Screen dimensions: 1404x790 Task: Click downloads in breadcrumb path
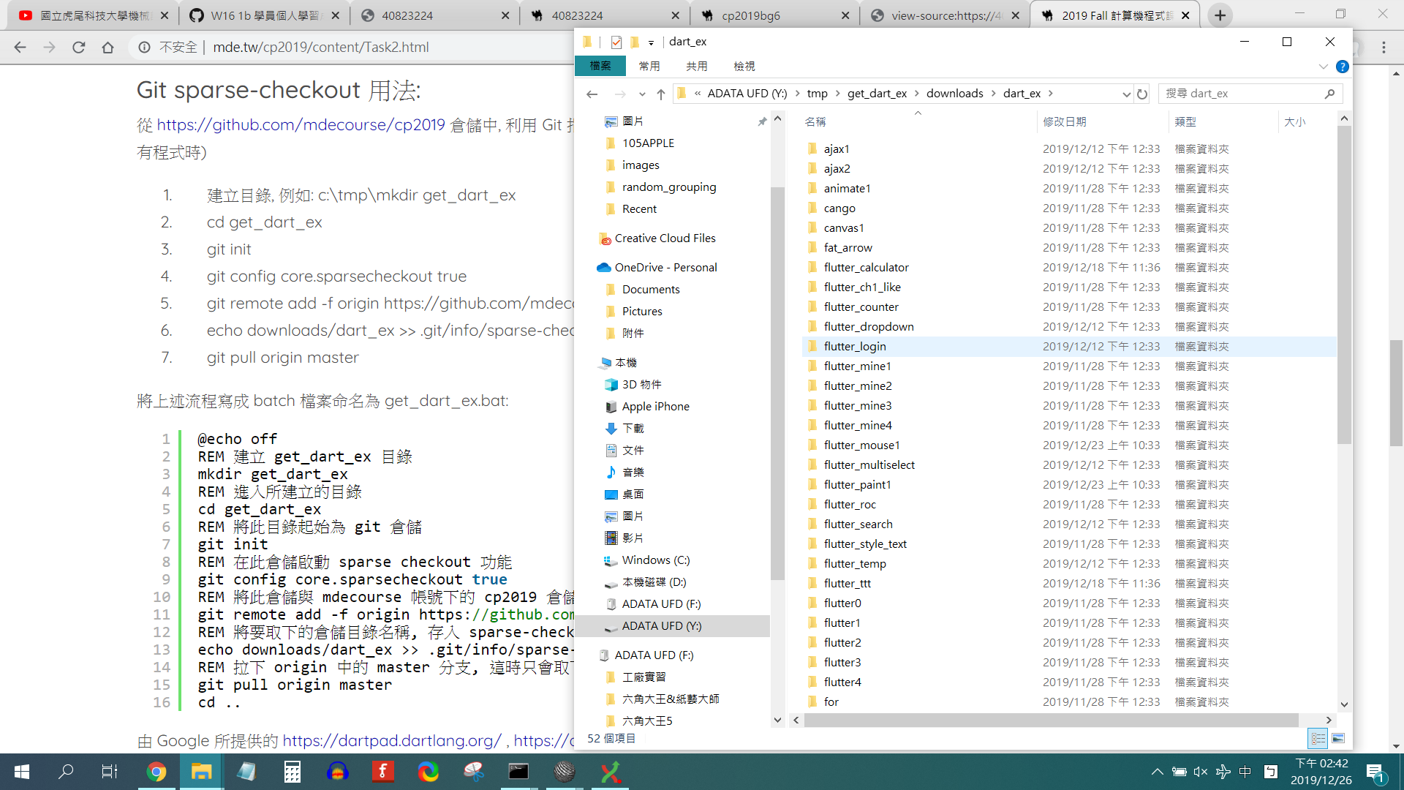(x=954, y=94)
